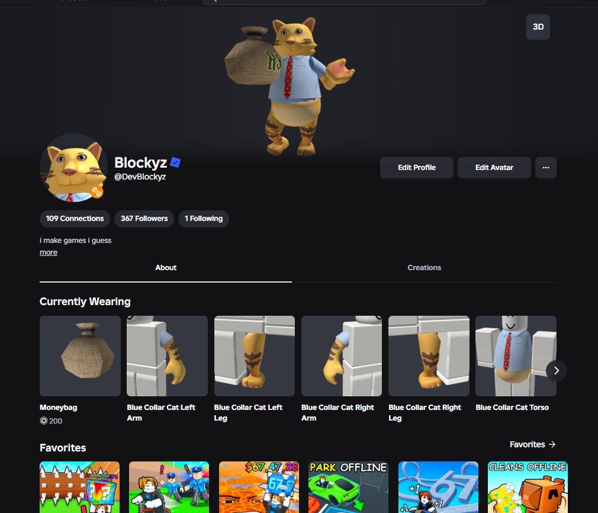Click the 200 price text under Moneybag
The height and width of the screenshot is (513, 598).
56,421
